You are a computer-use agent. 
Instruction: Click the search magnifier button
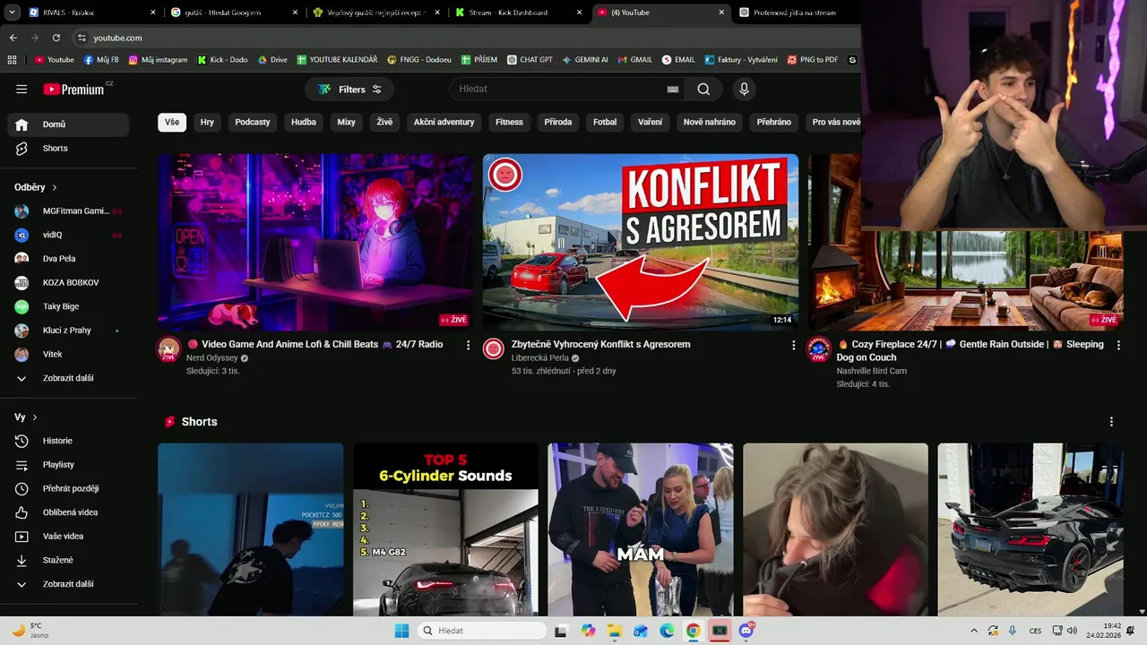pos(703,90)
